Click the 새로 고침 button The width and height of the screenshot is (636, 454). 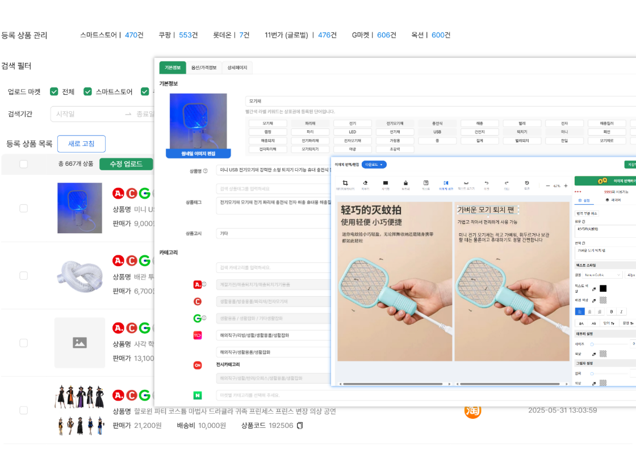click(x=81, y=144)
